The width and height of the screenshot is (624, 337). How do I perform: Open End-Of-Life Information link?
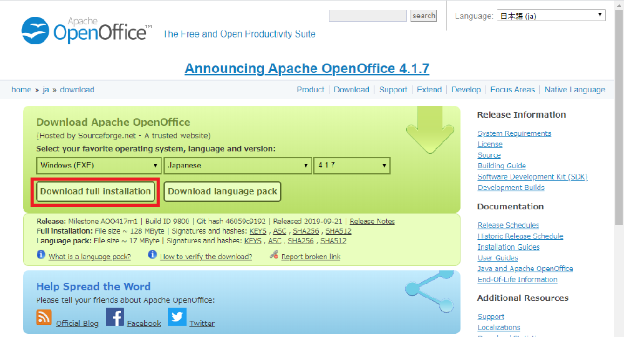tap(517, 279)
